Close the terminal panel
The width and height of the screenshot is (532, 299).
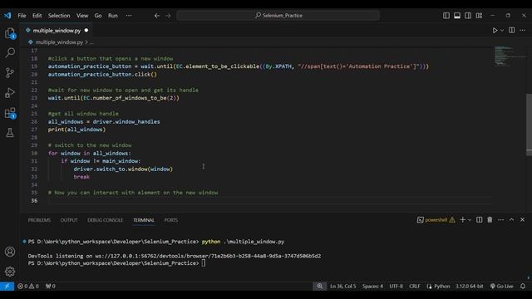[x=523, y=220]
